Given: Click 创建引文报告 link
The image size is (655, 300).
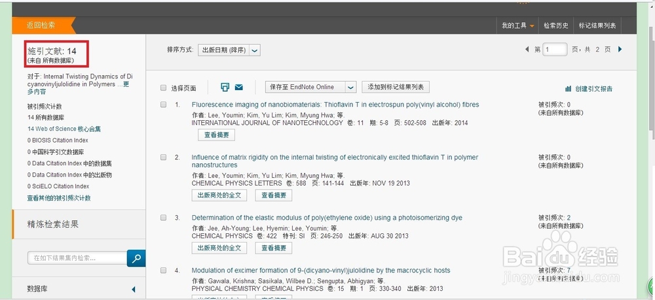Looking at the screenshot, I should pos(593,89).
